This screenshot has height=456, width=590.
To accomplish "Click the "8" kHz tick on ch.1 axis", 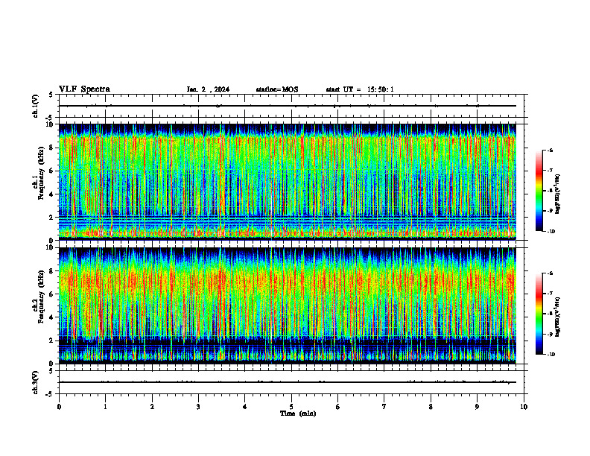I will (x=51, y=148).
